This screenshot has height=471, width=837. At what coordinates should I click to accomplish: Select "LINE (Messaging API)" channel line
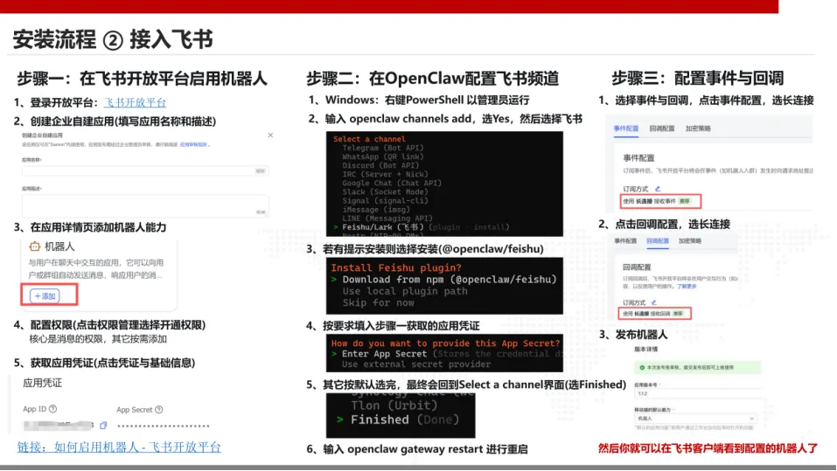[x=387, y=218]
